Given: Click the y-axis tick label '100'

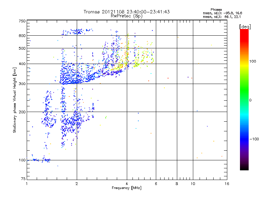Looking at the screenshot, I should [22, 160].
